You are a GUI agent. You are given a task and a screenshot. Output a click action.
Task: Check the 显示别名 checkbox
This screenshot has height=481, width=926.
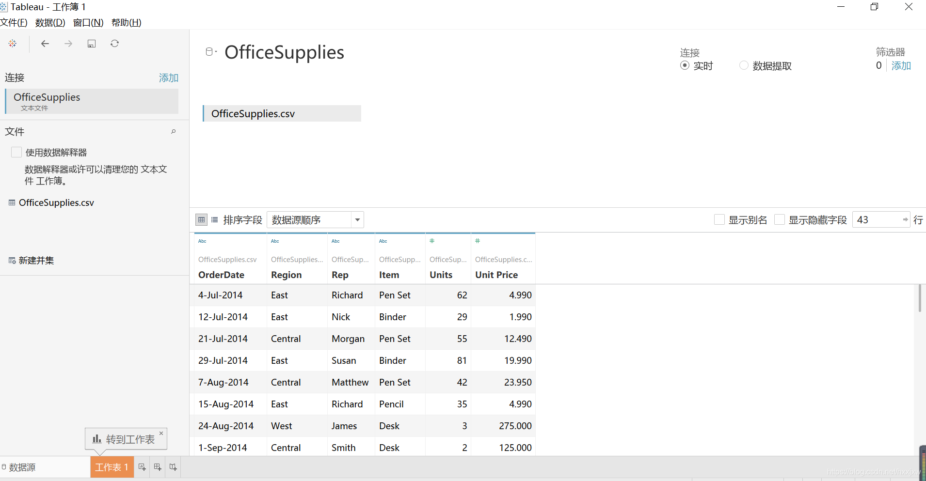[719, 220]
